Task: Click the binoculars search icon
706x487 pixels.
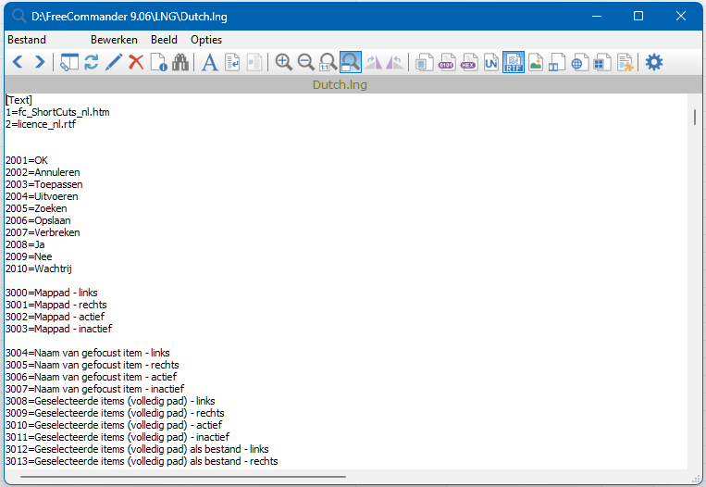Action: tap(180, 62)
